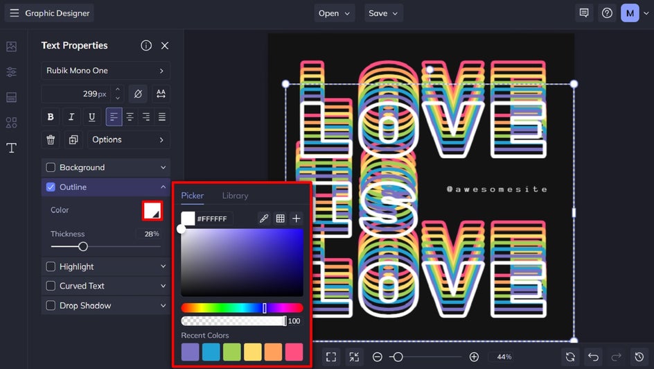The height and width of the screenshot is (369, 654).
Task: Open the feedback comment icon
Action: pos(584,13)
